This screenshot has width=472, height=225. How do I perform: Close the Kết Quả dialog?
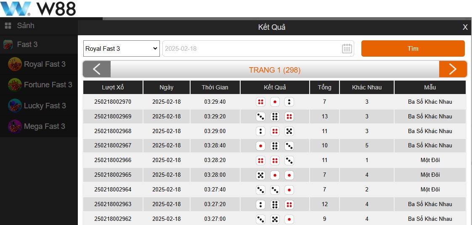pos(465,27)
